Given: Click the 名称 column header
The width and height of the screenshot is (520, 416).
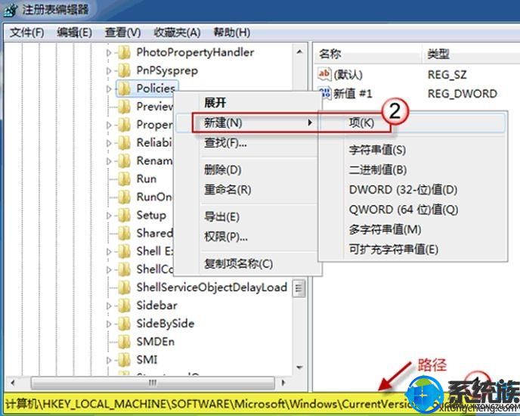Looking at the screenshot, I should point(367,54).
